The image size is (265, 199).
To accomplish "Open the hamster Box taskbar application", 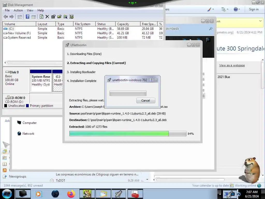I will point(87,194).
